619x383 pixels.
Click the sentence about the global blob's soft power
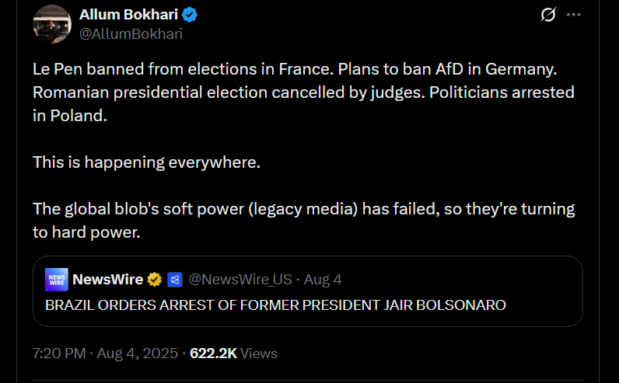click(x=303, y=221)
